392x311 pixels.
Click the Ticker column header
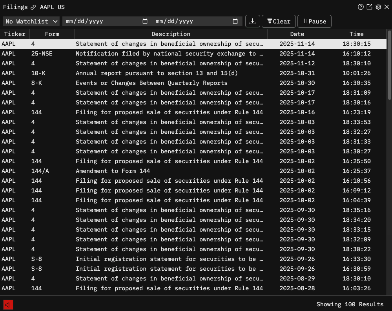pos(15,34)
